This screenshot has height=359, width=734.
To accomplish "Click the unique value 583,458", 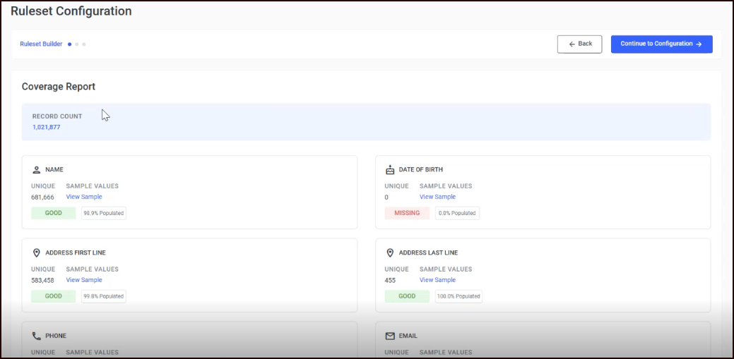I will pyautogui.click(x=42, y=281).
